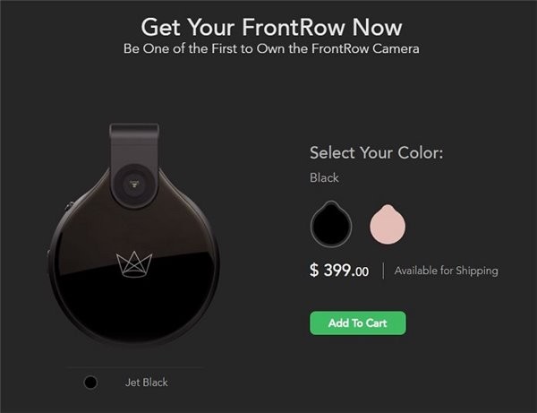537x413 pixels.
Task: Click the word Cart on the green button
Action: click(x=376, y=323)
